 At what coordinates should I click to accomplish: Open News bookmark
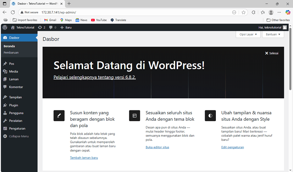coord(81,20)
